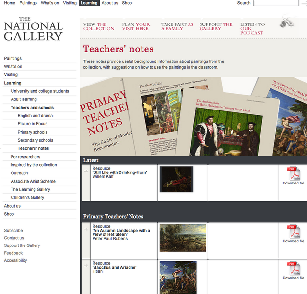Open Paintings in the left sidebar

pos(13,58)
